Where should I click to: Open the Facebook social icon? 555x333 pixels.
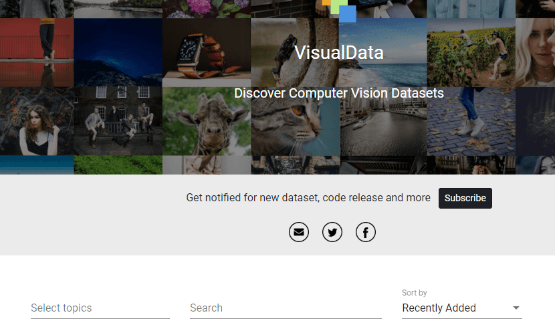pos(366,232)
